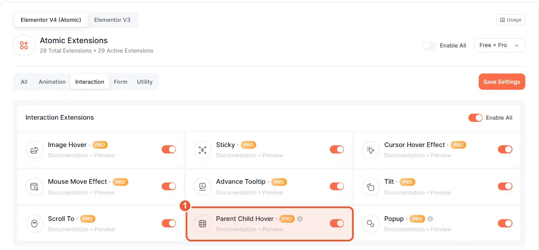Open Sticky Documentation link
The image size is (539, 250).
coord(236,155)
